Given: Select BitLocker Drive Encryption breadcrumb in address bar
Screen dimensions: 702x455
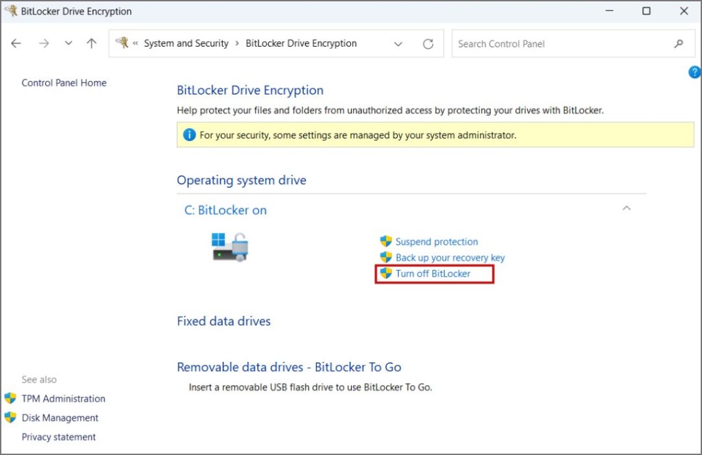Looking at the screenshot, I should coord(301,43).
